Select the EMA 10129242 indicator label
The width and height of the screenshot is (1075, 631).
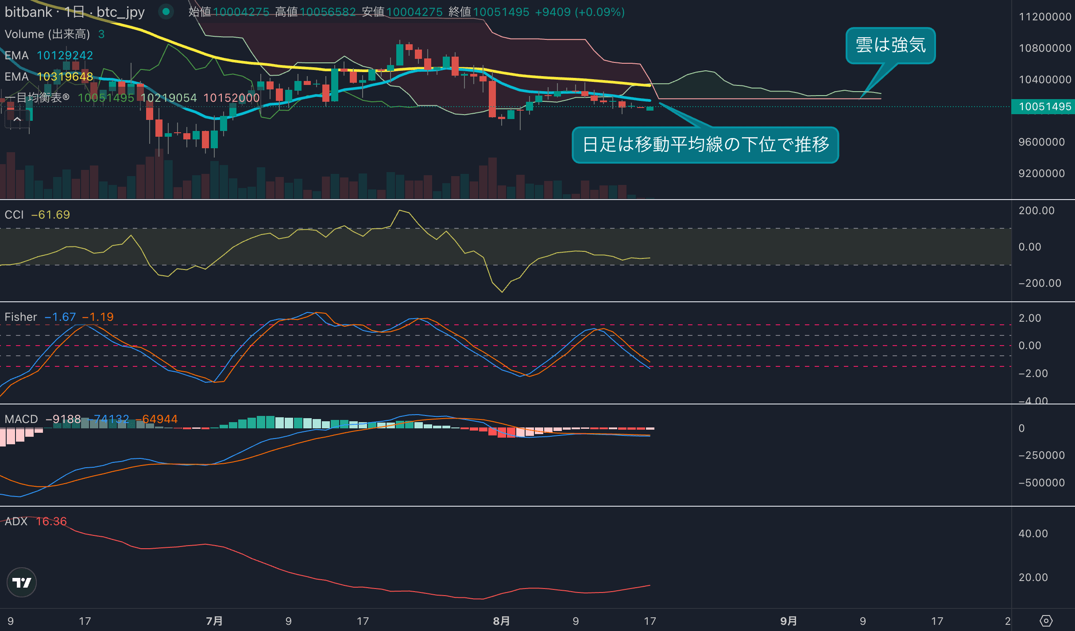click(x=49, y=55)
